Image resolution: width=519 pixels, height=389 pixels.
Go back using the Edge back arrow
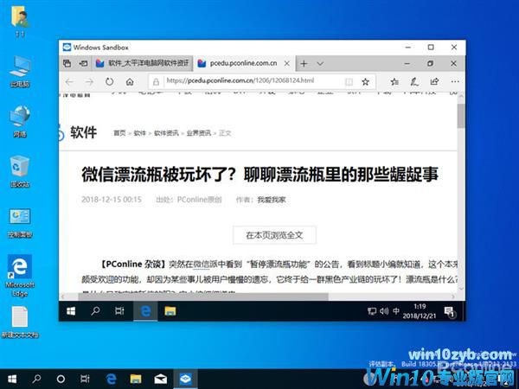(x=69, y=82)
